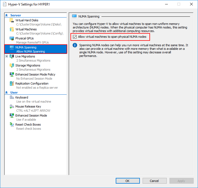
Task: Click the Live Migrations server icon
Action: (x=12, y=56)
